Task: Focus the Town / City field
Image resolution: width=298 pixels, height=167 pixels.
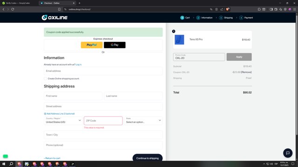Action: (103, 135)
